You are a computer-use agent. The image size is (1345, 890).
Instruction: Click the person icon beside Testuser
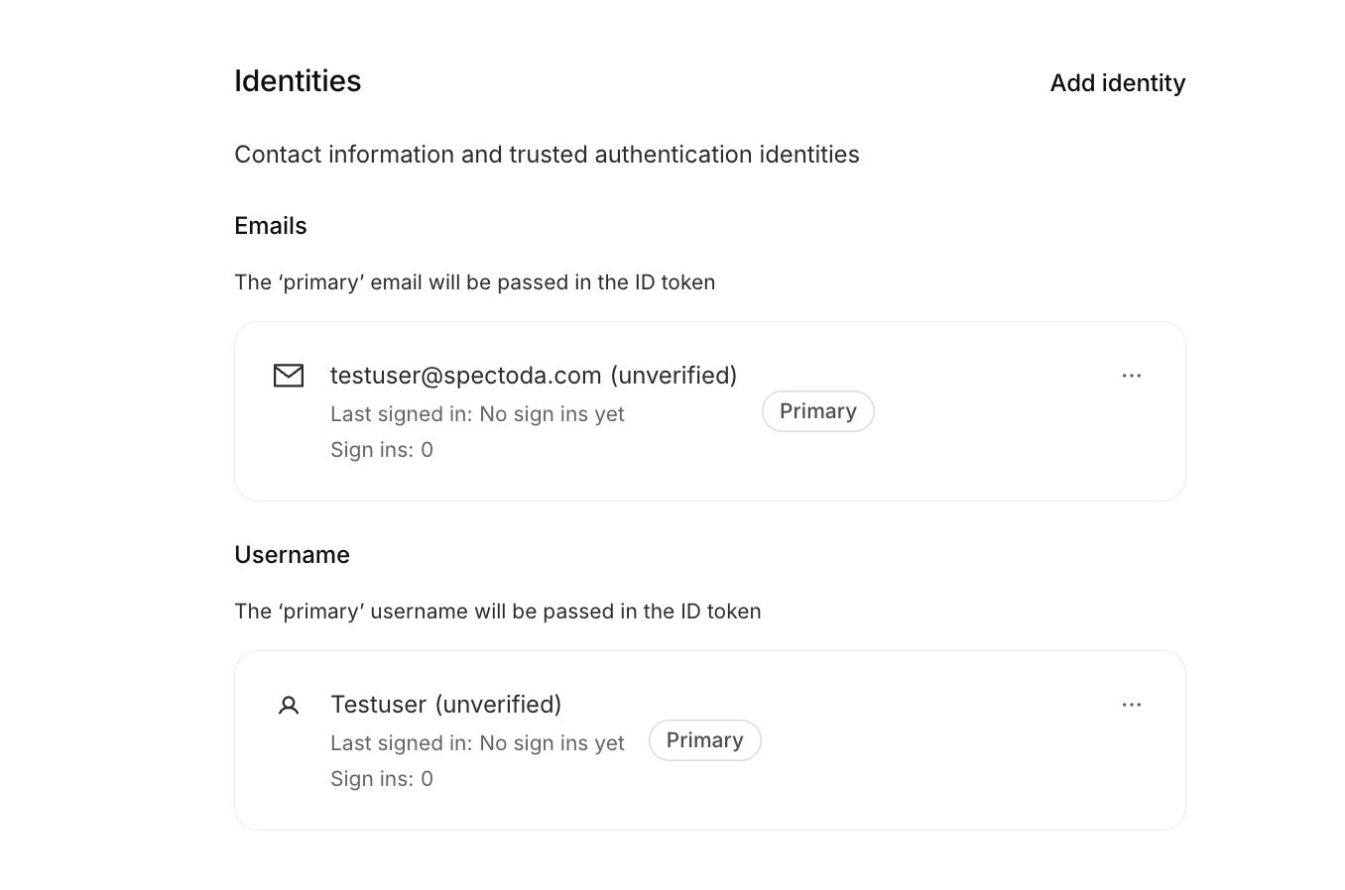(289, 705)
